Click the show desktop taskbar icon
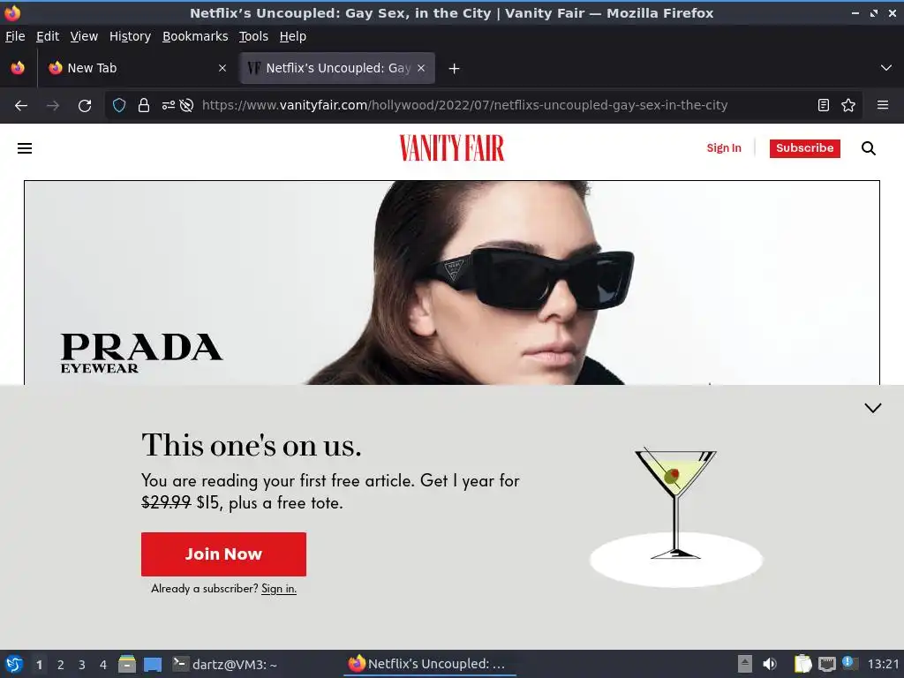Image resolution: width=904 pixels, height=678 pixels. [x=153, y=665]
